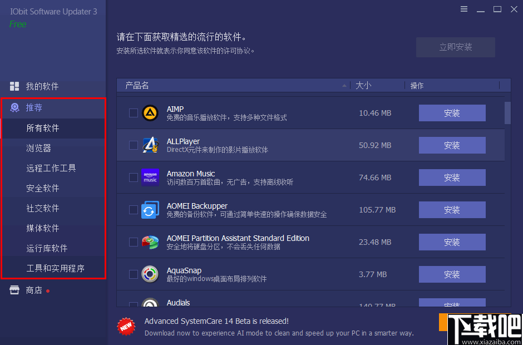Screen dimensions: 523x345
Task: Sort by 产品名 column arrow
Action: coord(344,86)
